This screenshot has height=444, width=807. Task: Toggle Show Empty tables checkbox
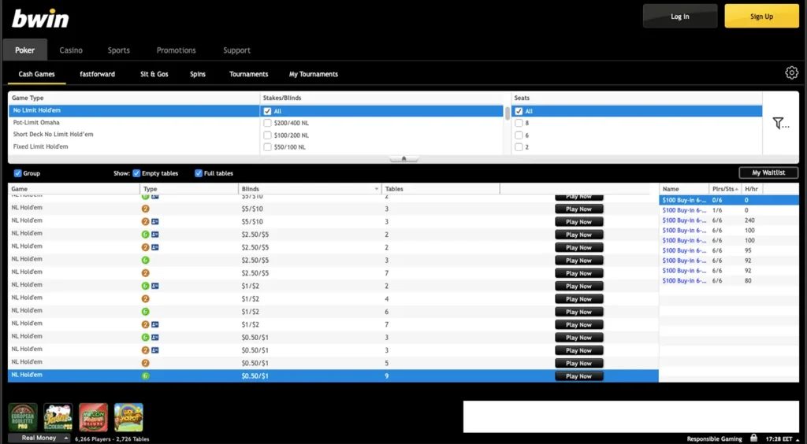tap(136, 173)
